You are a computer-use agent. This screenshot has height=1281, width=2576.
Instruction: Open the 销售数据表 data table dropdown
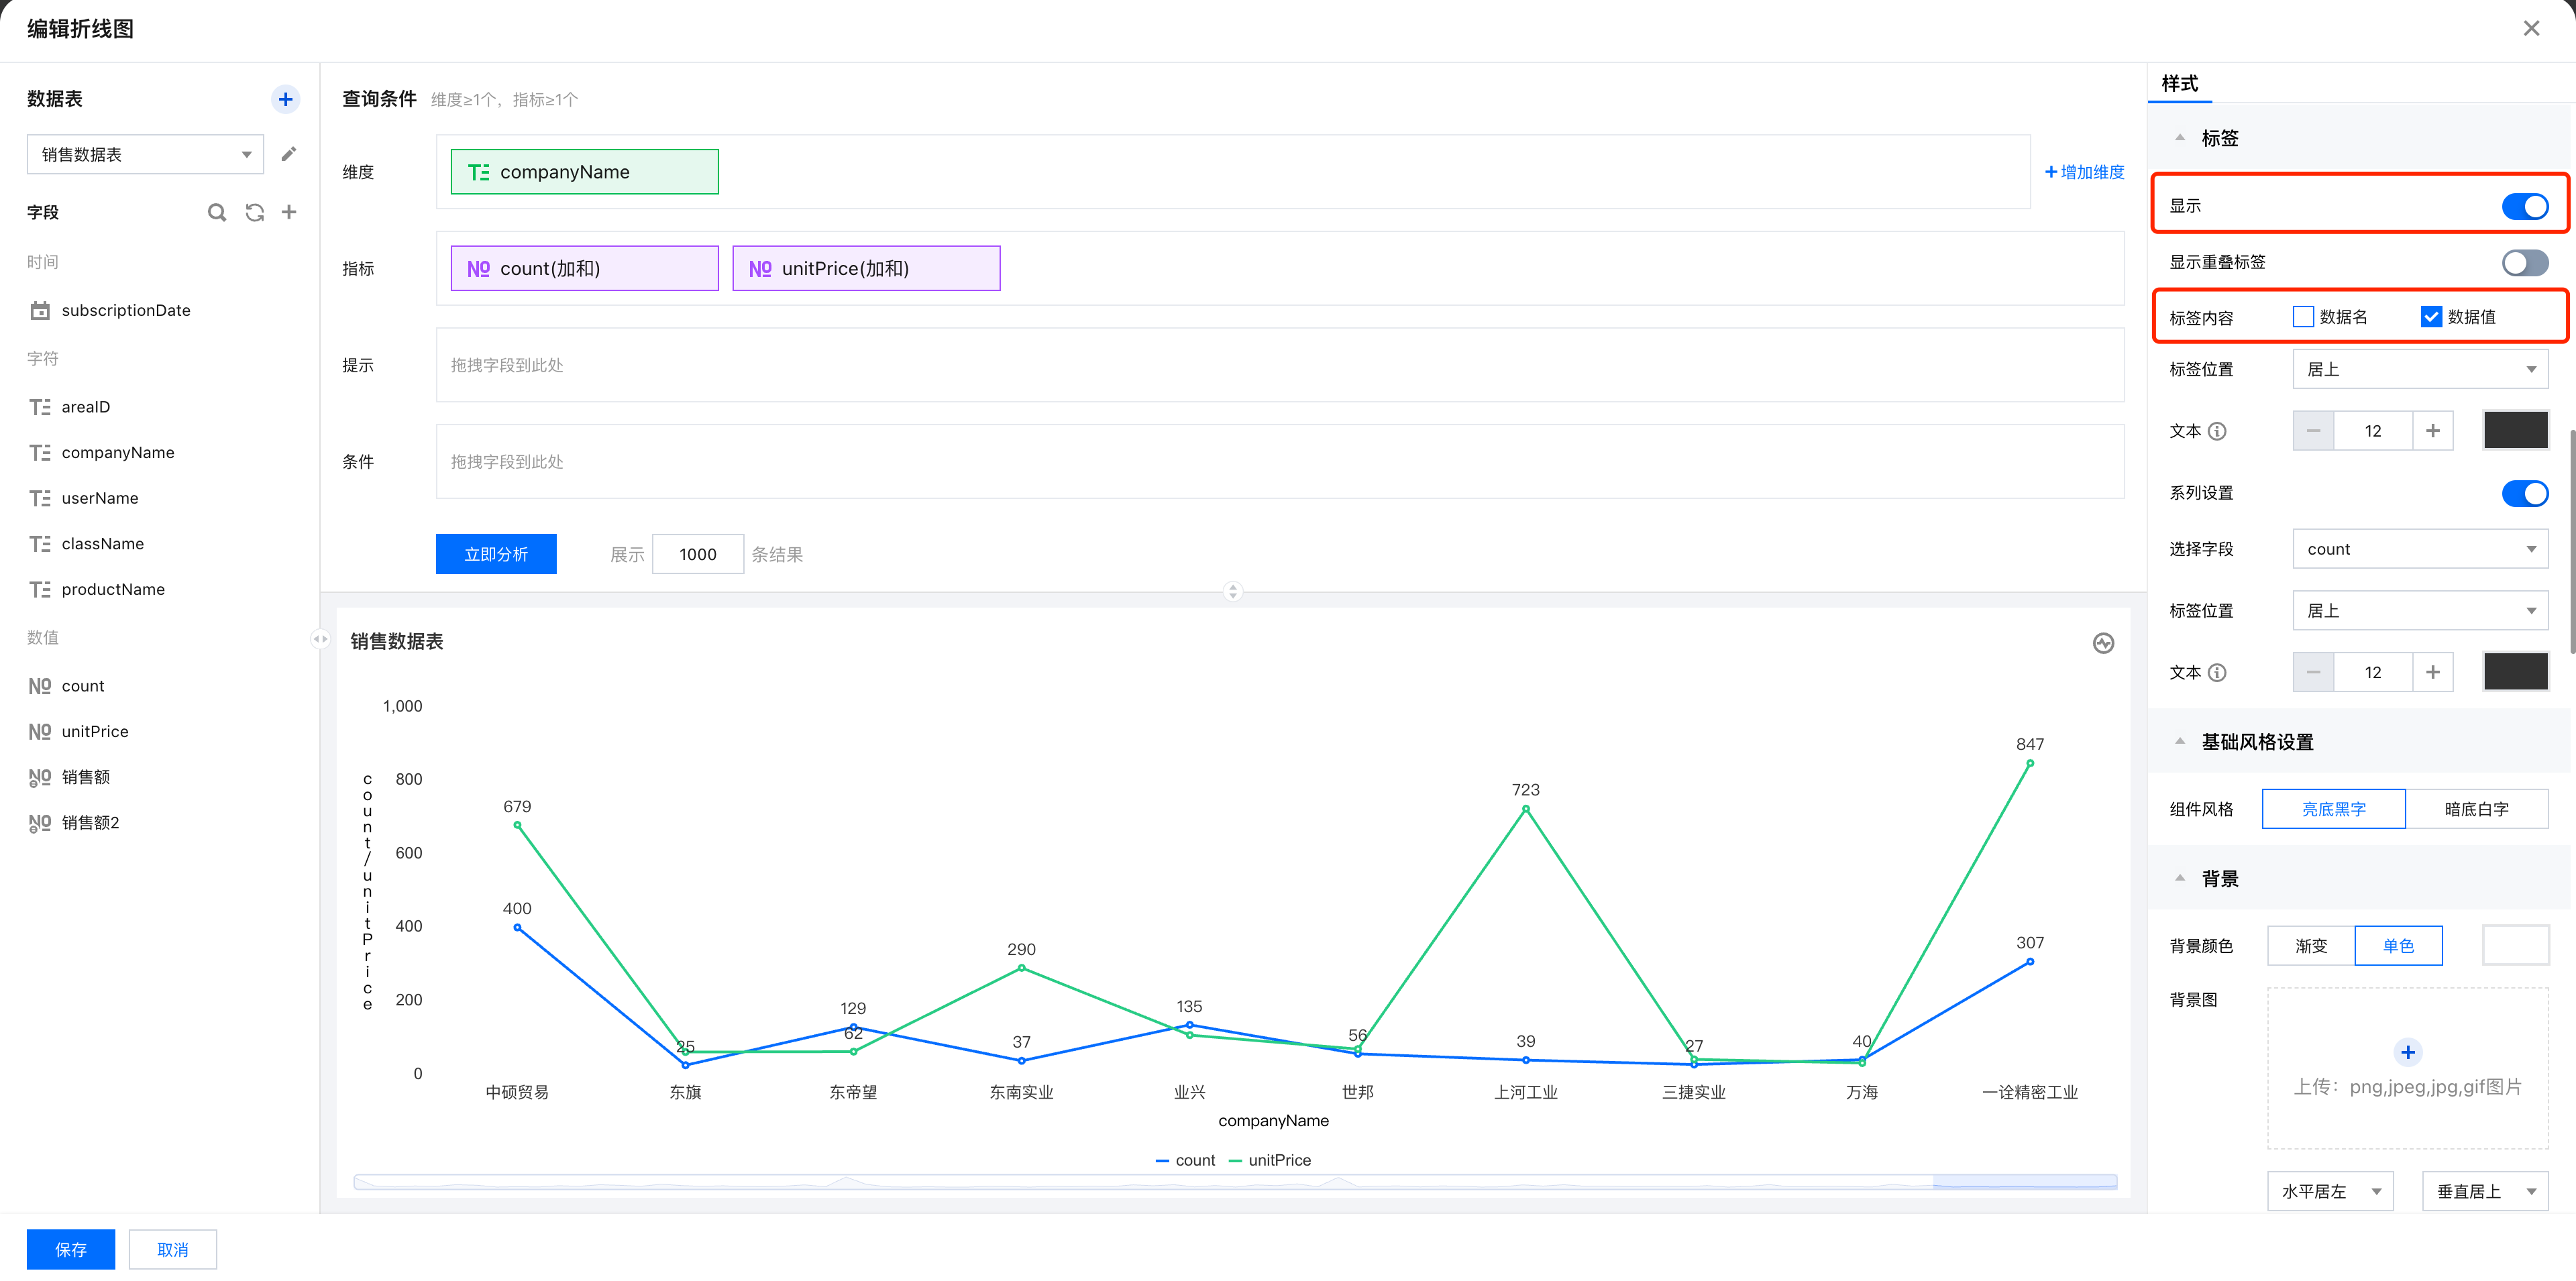point(145,154)
